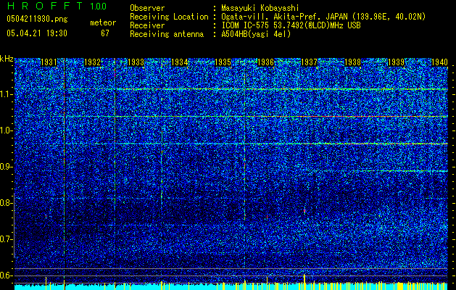
Task: Select the 1932 time marker
Action: (x=92, y=62)
